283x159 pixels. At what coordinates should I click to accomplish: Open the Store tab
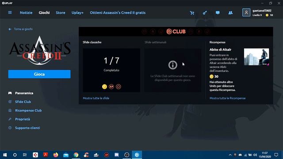[x=61, y=13]
